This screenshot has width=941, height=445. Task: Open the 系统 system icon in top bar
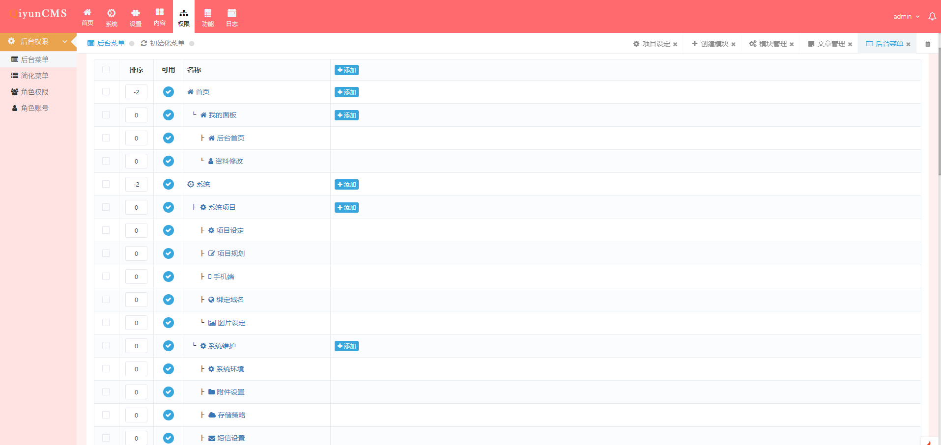112,17
